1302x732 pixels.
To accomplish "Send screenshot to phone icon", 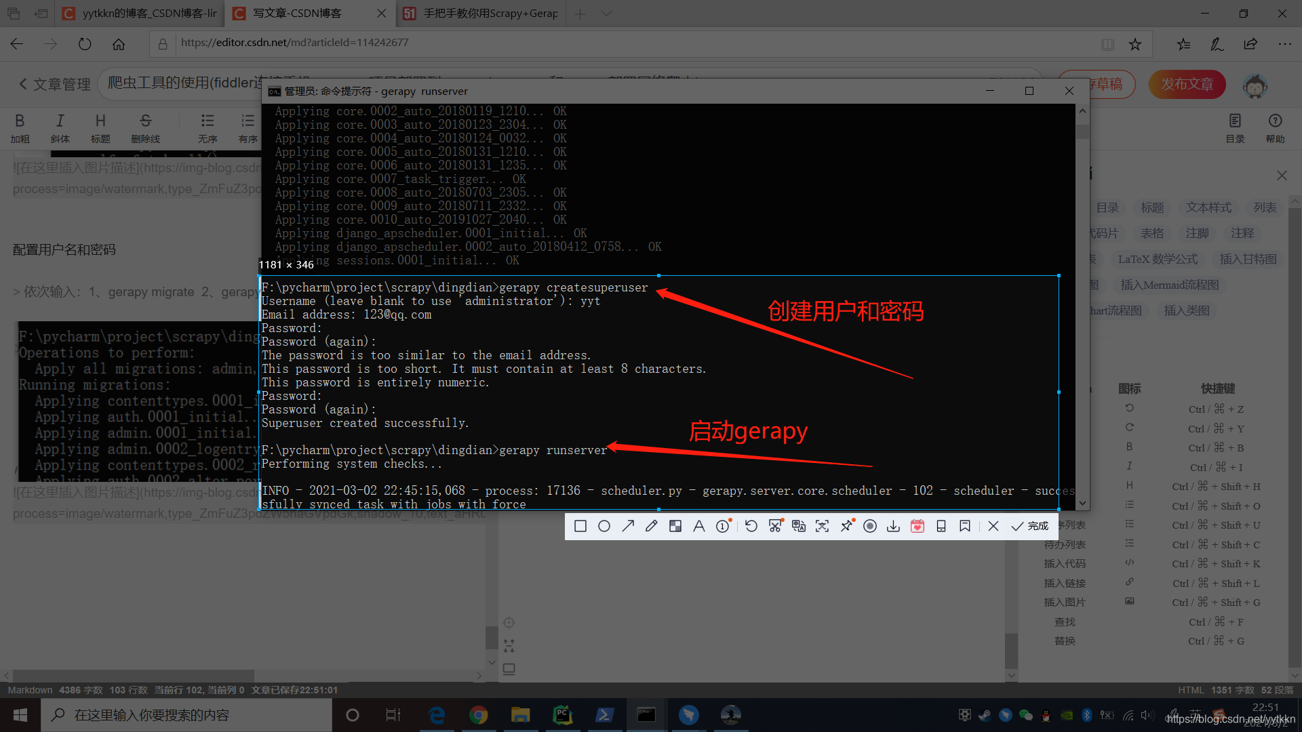I will (x=941, y=527).
